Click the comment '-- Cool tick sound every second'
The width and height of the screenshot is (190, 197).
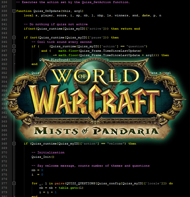tap(61, 42)
